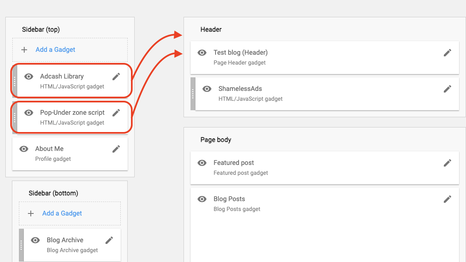The height and width of the screenshot is (262, 466).
Task: Edit the Adcash Library gadget with the pencil
Action: [x=116, y=77]
